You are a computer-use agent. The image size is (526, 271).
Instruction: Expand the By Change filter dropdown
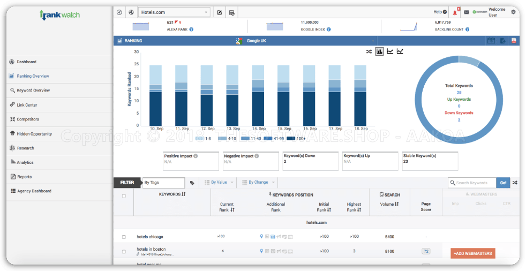pyautogui.click(x=259, y=183)
